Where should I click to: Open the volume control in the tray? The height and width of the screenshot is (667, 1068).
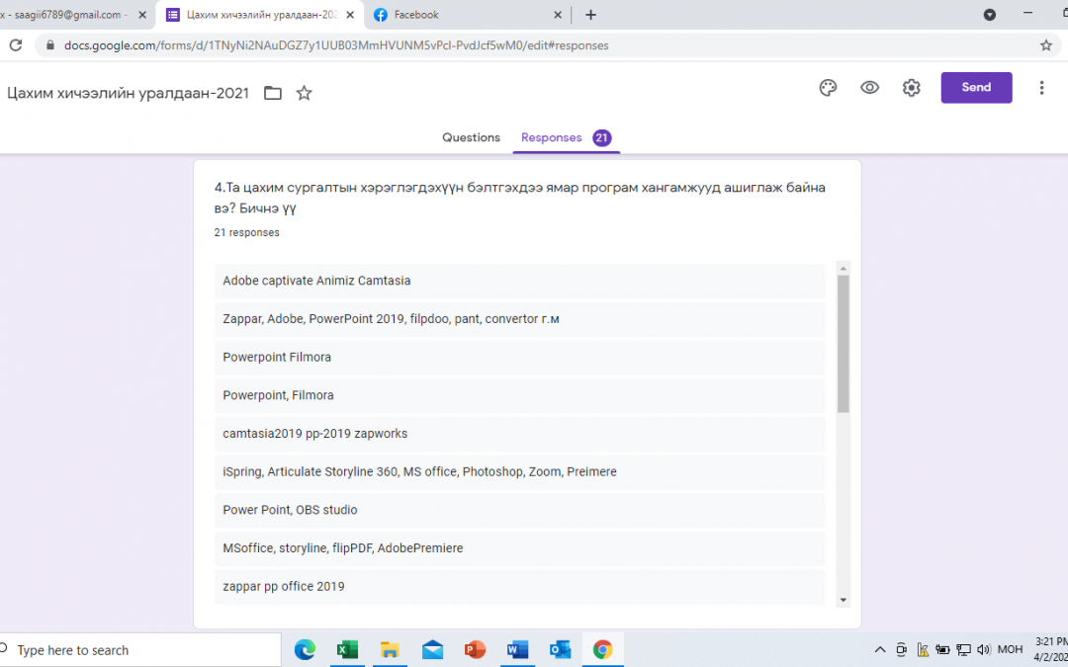984,650
